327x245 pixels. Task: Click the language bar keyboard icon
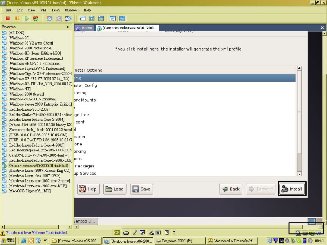[126, 232]
